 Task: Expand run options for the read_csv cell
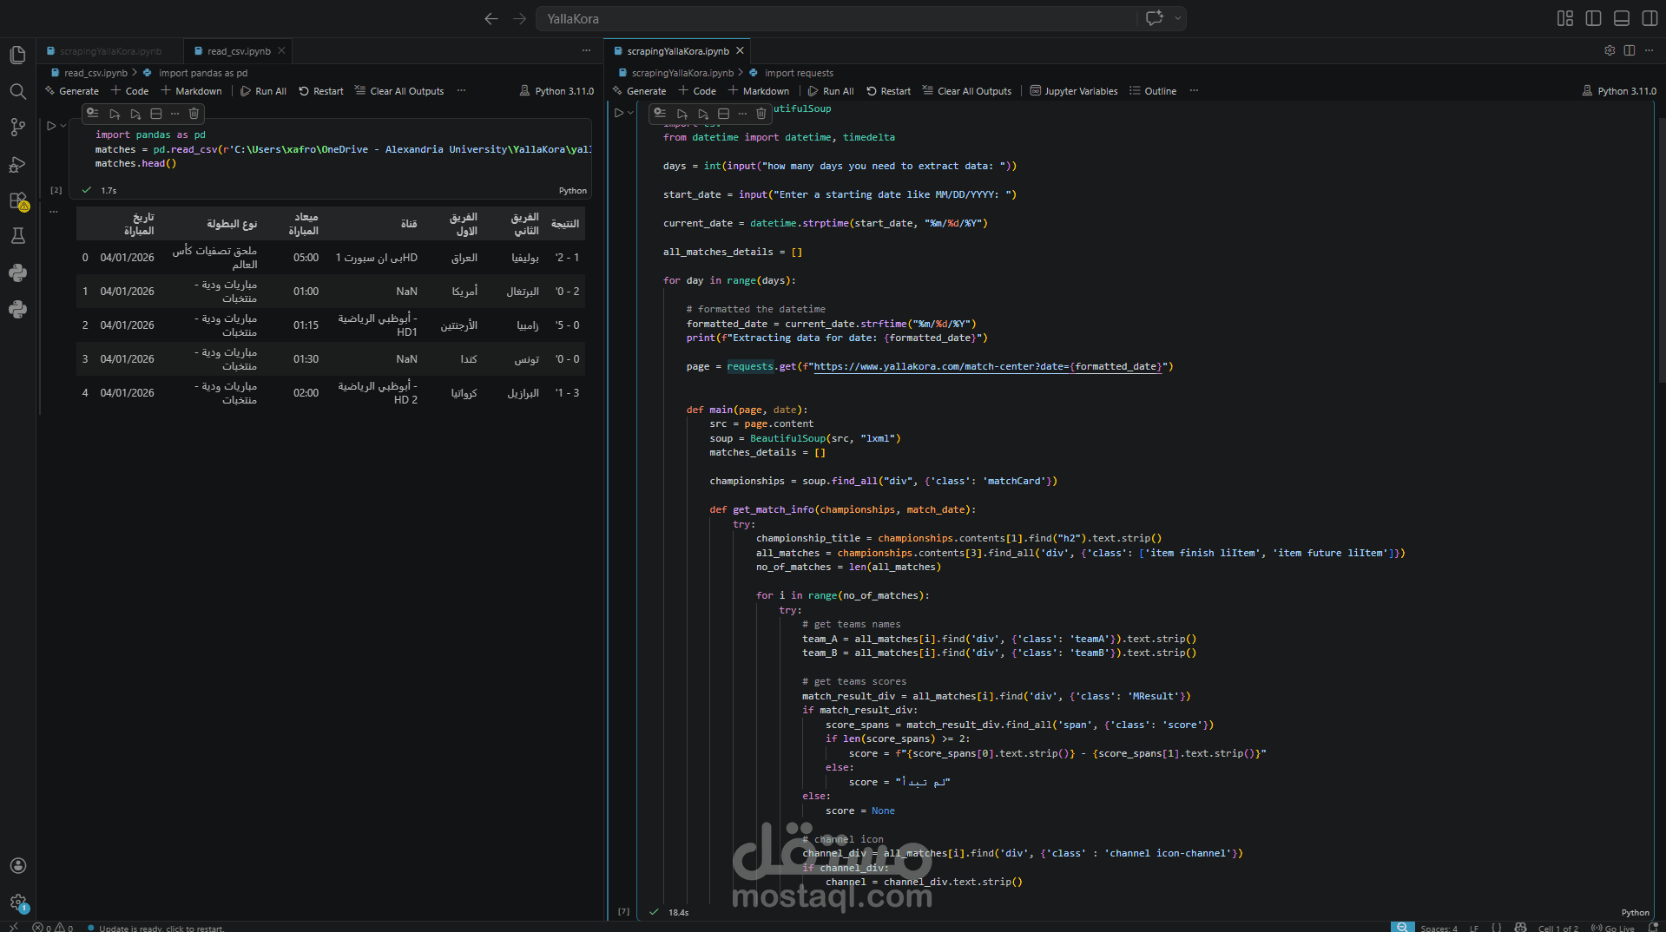click(63, 126)
